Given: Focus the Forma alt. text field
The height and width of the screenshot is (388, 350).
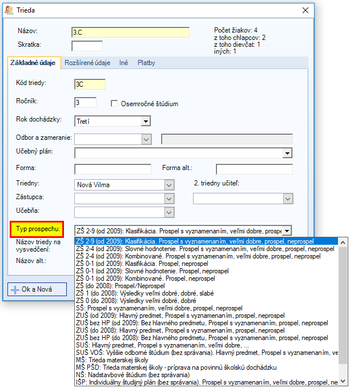Looking at the screenshot, I should (x=254, y=169).
